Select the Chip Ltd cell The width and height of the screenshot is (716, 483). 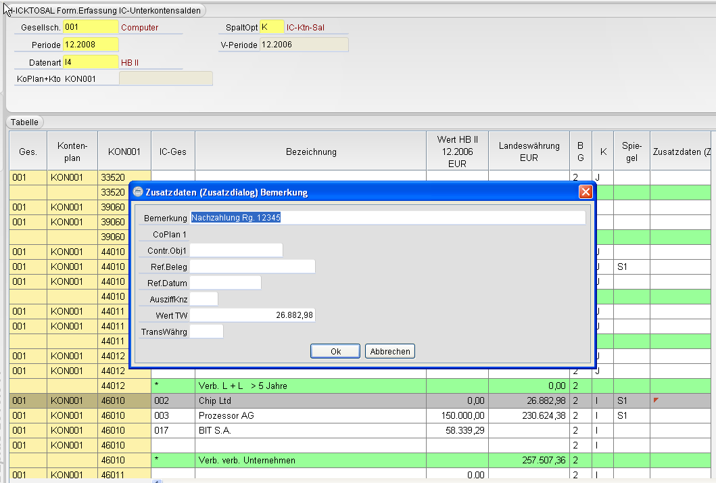tap(311, 400)
